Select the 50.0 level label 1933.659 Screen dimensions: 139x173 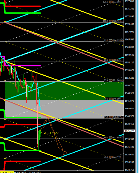[x=114, y=138]
